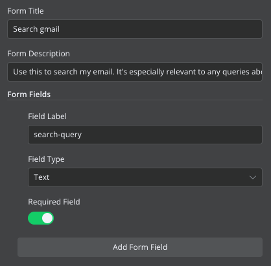Image resolution: width=271 pixels, height=266 pixels.
Task: Open the Field Type dropdown
Action: pyautogui.click(x=145, y=177)
